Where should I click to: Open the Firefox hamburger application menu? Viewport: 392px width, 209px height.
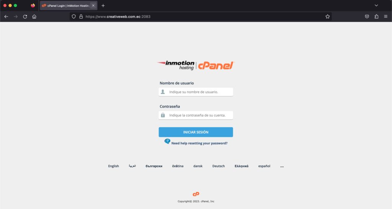386,16
